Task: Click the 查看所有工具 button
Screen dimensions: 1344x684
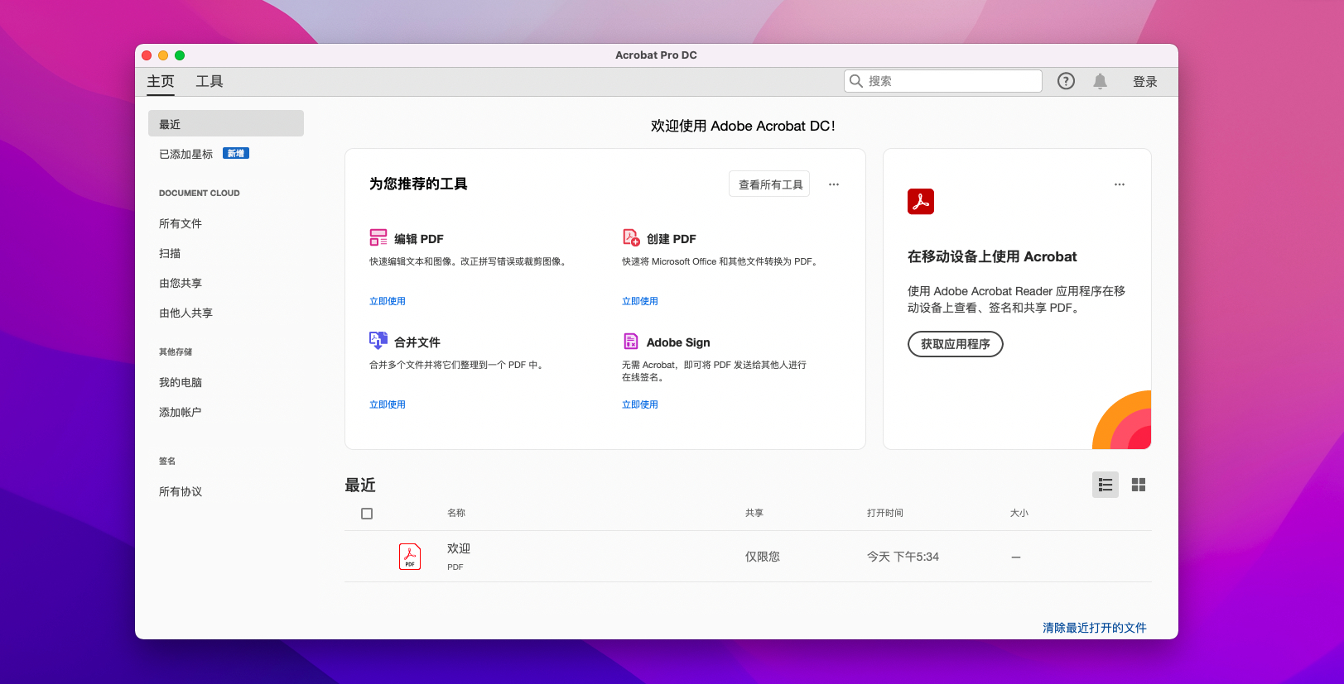Action: click(769, 184)
